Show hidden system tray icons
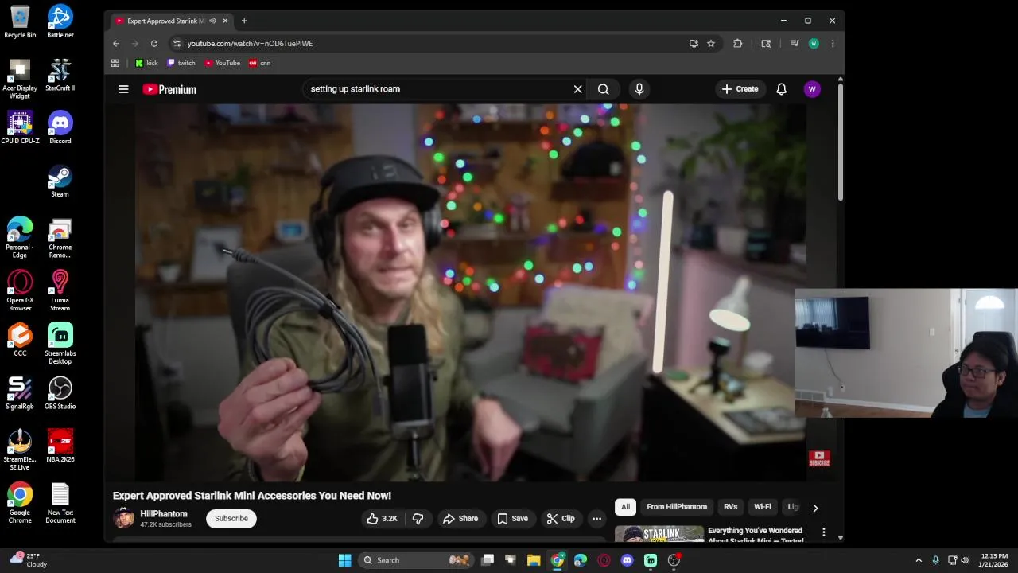The image size is (1018, 573). (x=919, y=560)
